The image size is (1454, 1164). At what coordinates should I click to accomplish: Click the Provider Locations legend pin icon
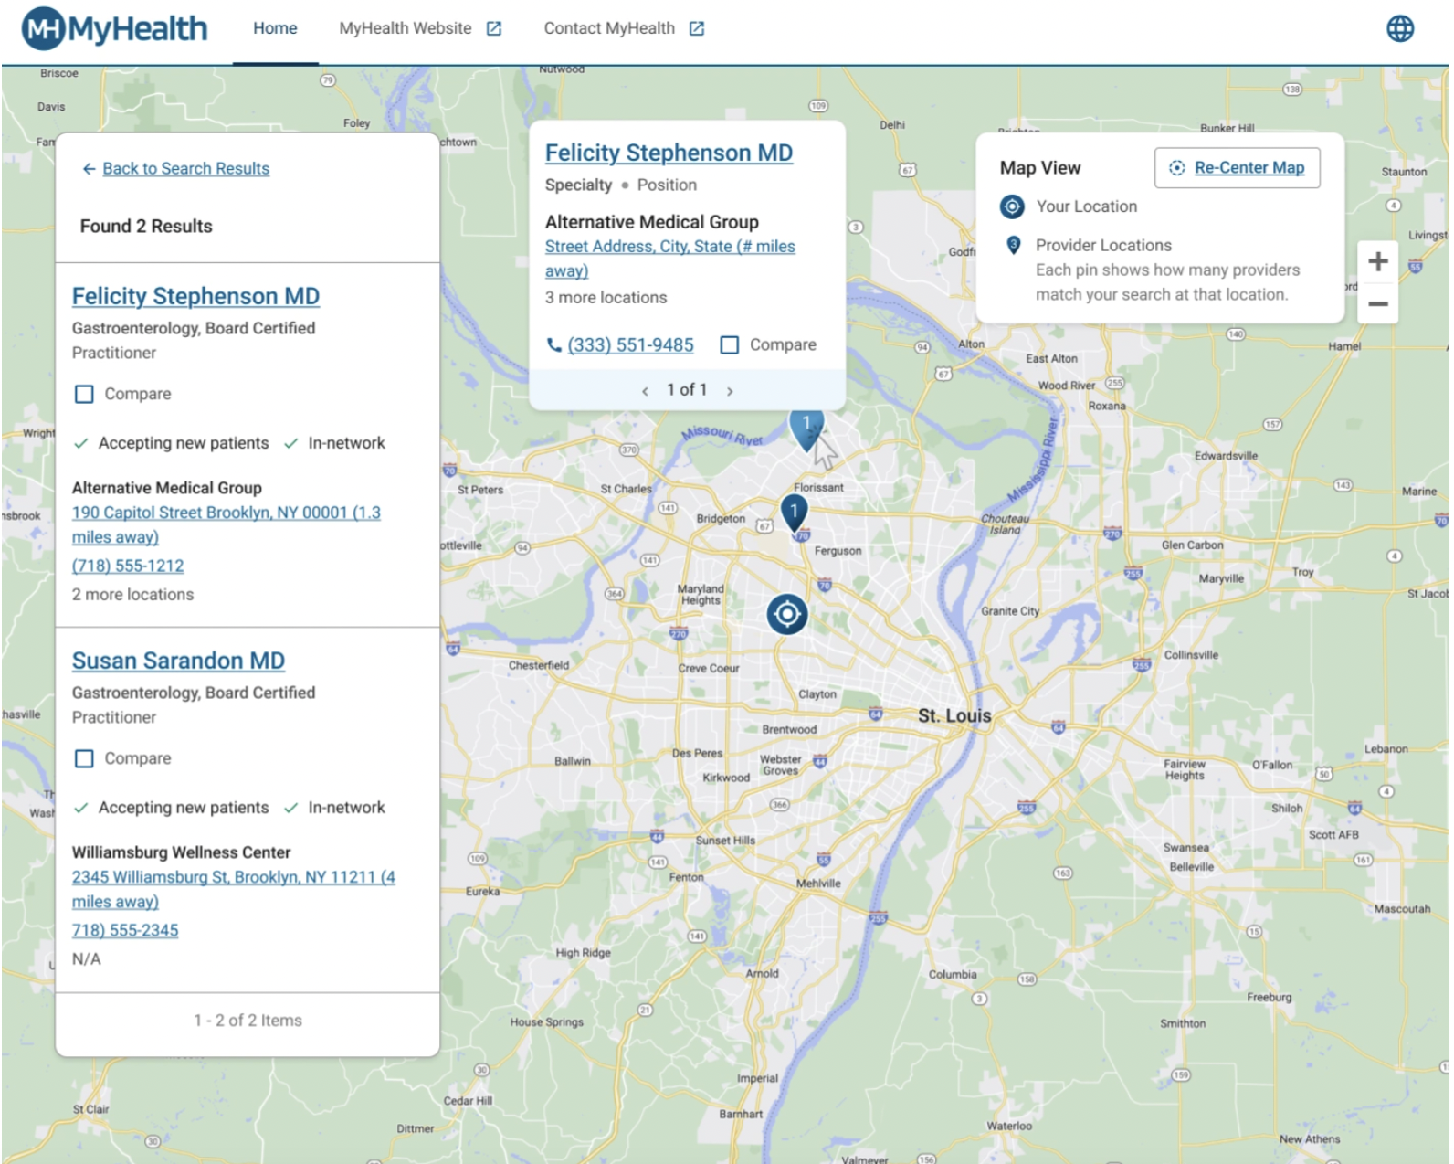point(1013,245)
